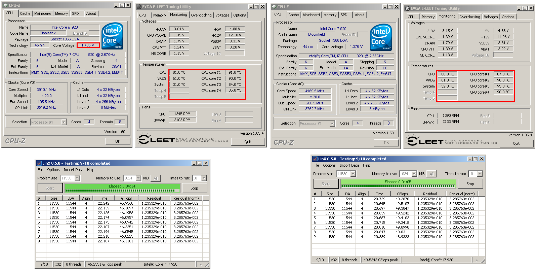This screenshot has width=537, height=272.
Task: Open the Problem size dropdown in the LinX window with 0:04:05 elapsed
Action: (x=353, y=174)
